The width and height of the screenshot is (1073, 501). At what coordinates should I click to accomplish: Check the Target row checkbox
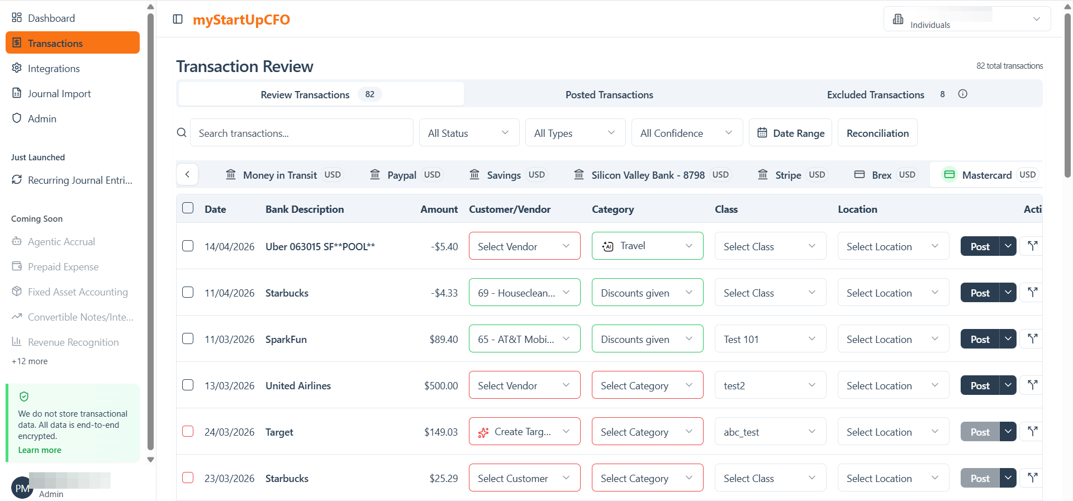[188, 431]
